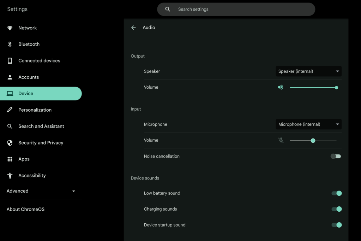This screenshot has height=241, width=361.
Task: Open the Microphone input dropdown
Action: point(308,124)
